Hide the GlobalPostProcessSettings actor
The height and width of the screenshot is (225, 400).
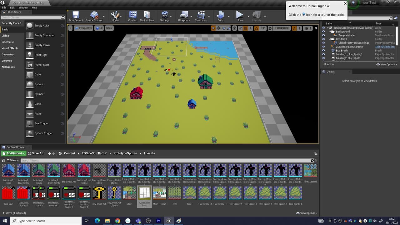pos(323,43)
